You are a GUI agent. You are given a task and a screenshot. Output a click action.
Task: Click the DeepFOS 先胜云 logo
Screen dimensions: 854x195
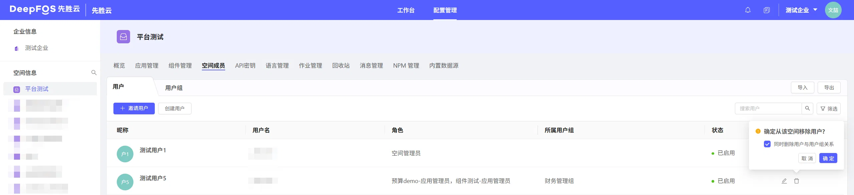click(x=45, y=9)
